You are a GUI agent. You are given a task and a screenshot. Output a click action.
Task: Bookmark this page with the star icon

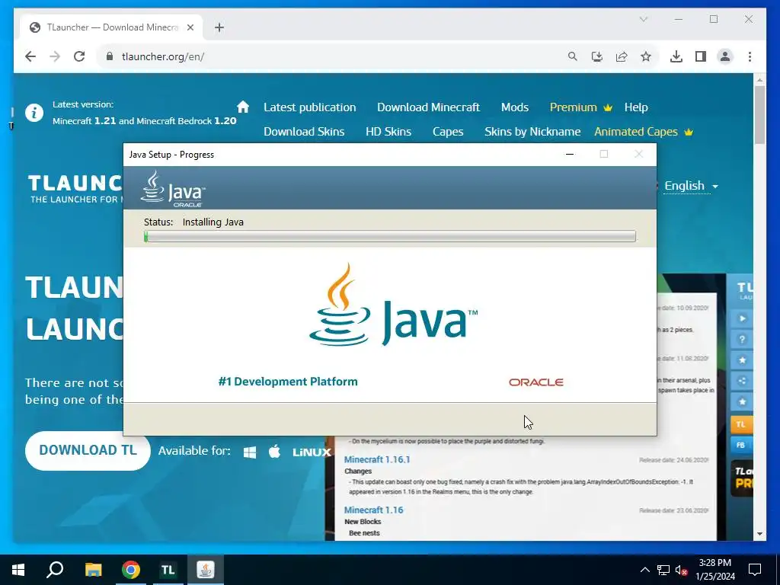tap(646, 56)
